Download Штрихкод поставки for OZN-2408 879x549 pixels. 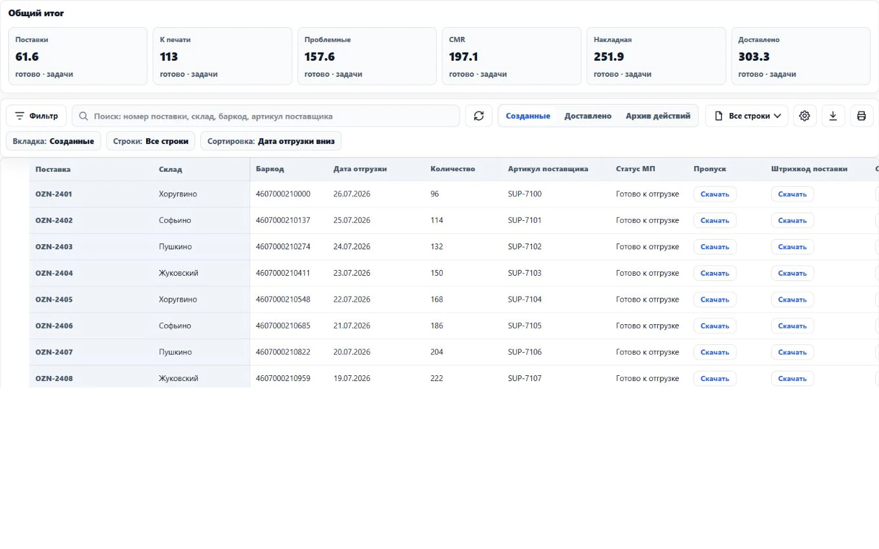pos(792,378)
